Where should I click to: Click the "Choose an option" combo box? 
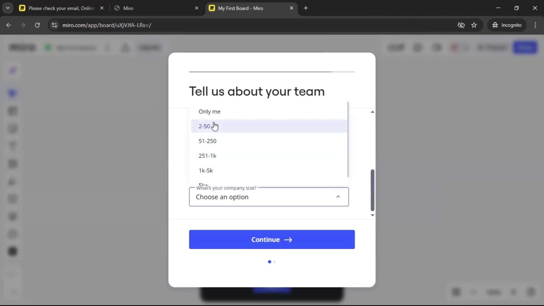pos(269,197)
